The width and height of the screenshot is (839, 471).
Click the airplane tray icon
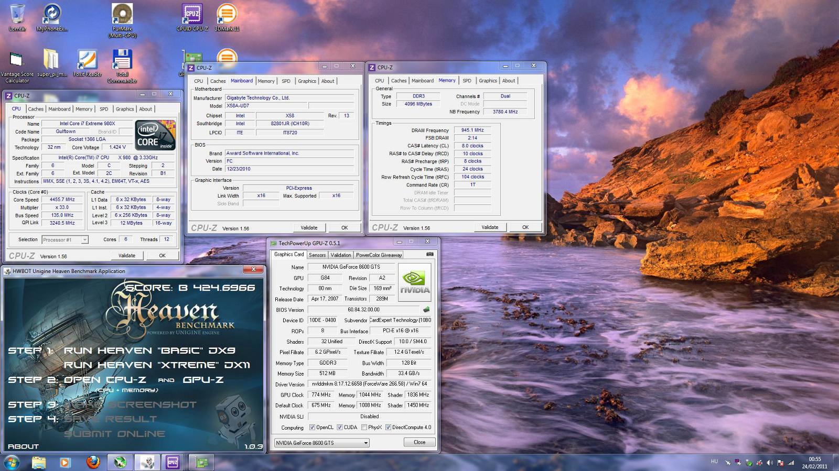pyautogui.click(x=727, y=463)
